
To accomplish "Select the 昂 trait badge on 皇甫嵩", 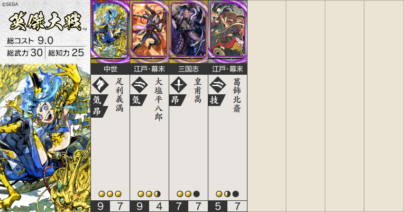I will click(177, 100).
